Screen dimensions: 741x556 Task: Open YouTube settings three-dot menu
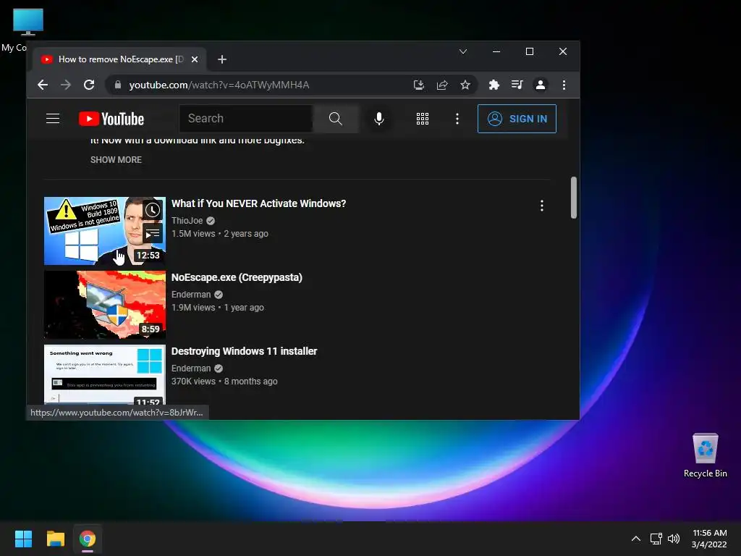457,119
